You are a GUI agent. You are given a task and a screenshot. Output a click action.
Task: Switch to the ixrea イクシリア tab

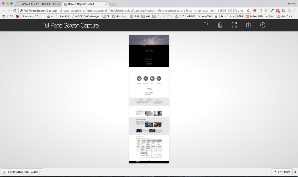tap(37, 4)
